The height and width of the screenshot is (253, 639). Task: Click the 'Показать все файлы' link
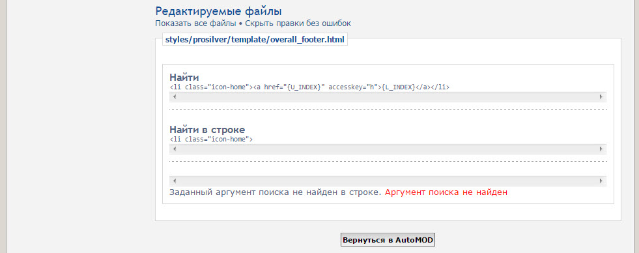195,23
